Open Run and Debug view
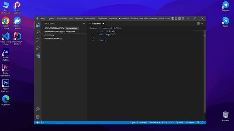This screenshot has height=131, width=234. pyautogui.click(x=38, y=48)
